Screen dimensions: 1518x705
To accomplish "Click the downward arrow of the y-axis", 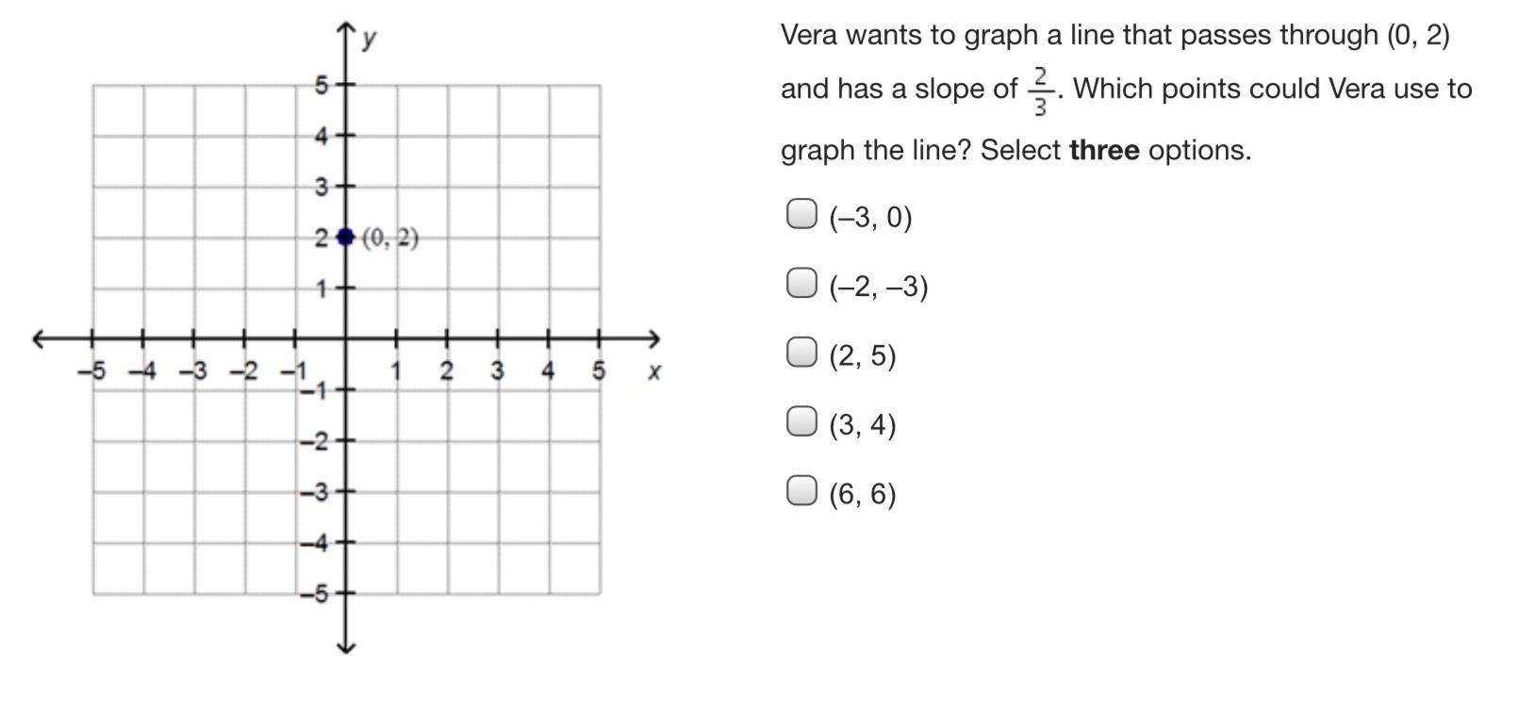I will [346, 646].
